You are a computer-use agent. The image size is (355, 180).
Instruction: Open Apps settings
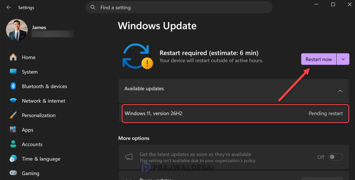tap(27, 130)
